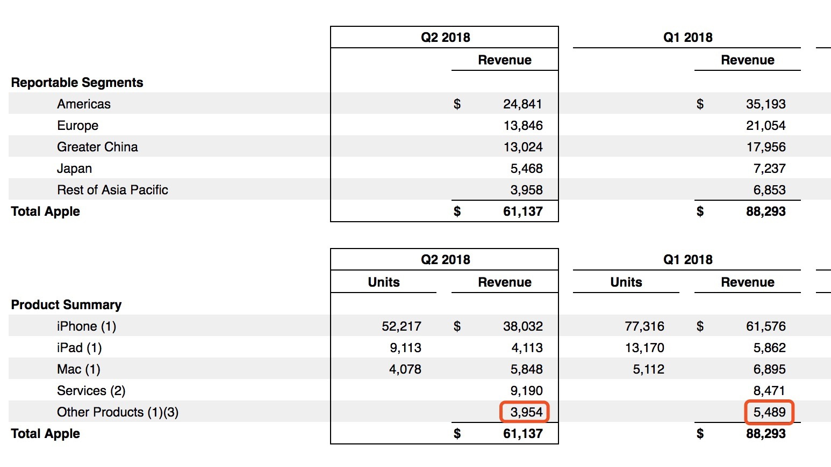Image resolution: width=831 pixels, height=467 pixels.
Task: Click the Q1 2018 Units column header
Action: pos(626,282)
